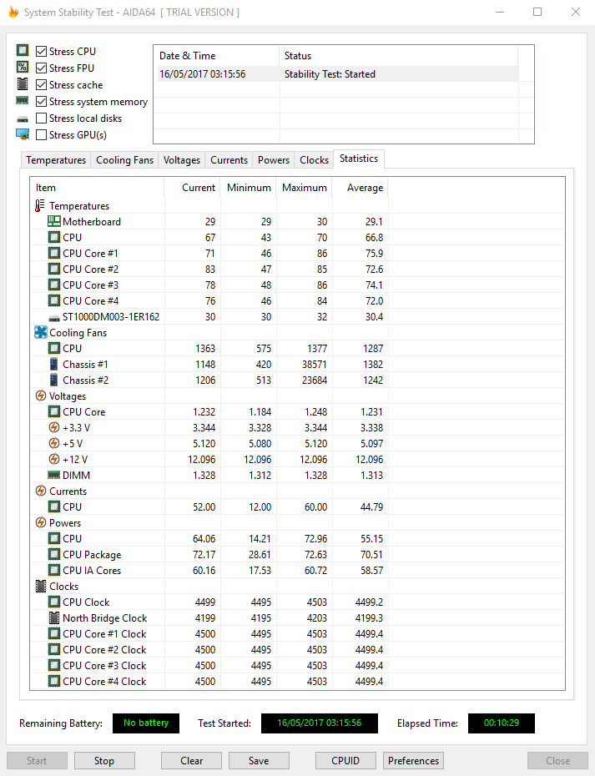Click the RAM module icon beside Stress system memory
Image resolution: width=595 pixels, height=776 pixels.
(23, 100)
